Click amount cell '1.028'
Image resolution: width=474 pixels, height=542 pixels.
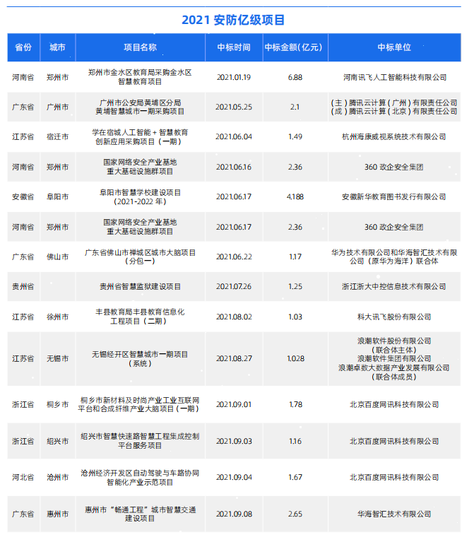pos(295,359)
